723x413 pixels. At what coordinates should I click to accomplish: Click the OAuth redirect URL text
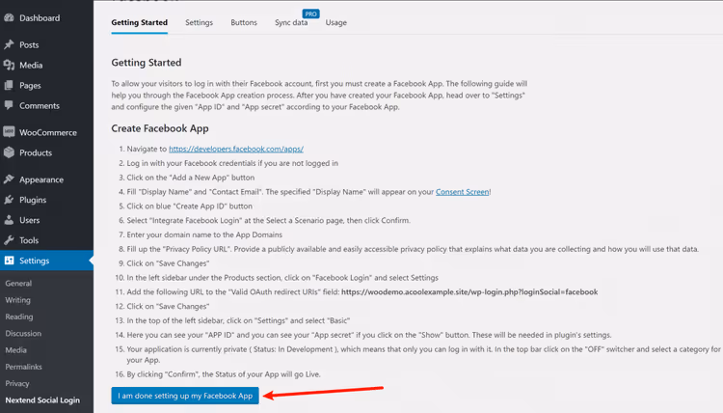click(x=469, y=292)
